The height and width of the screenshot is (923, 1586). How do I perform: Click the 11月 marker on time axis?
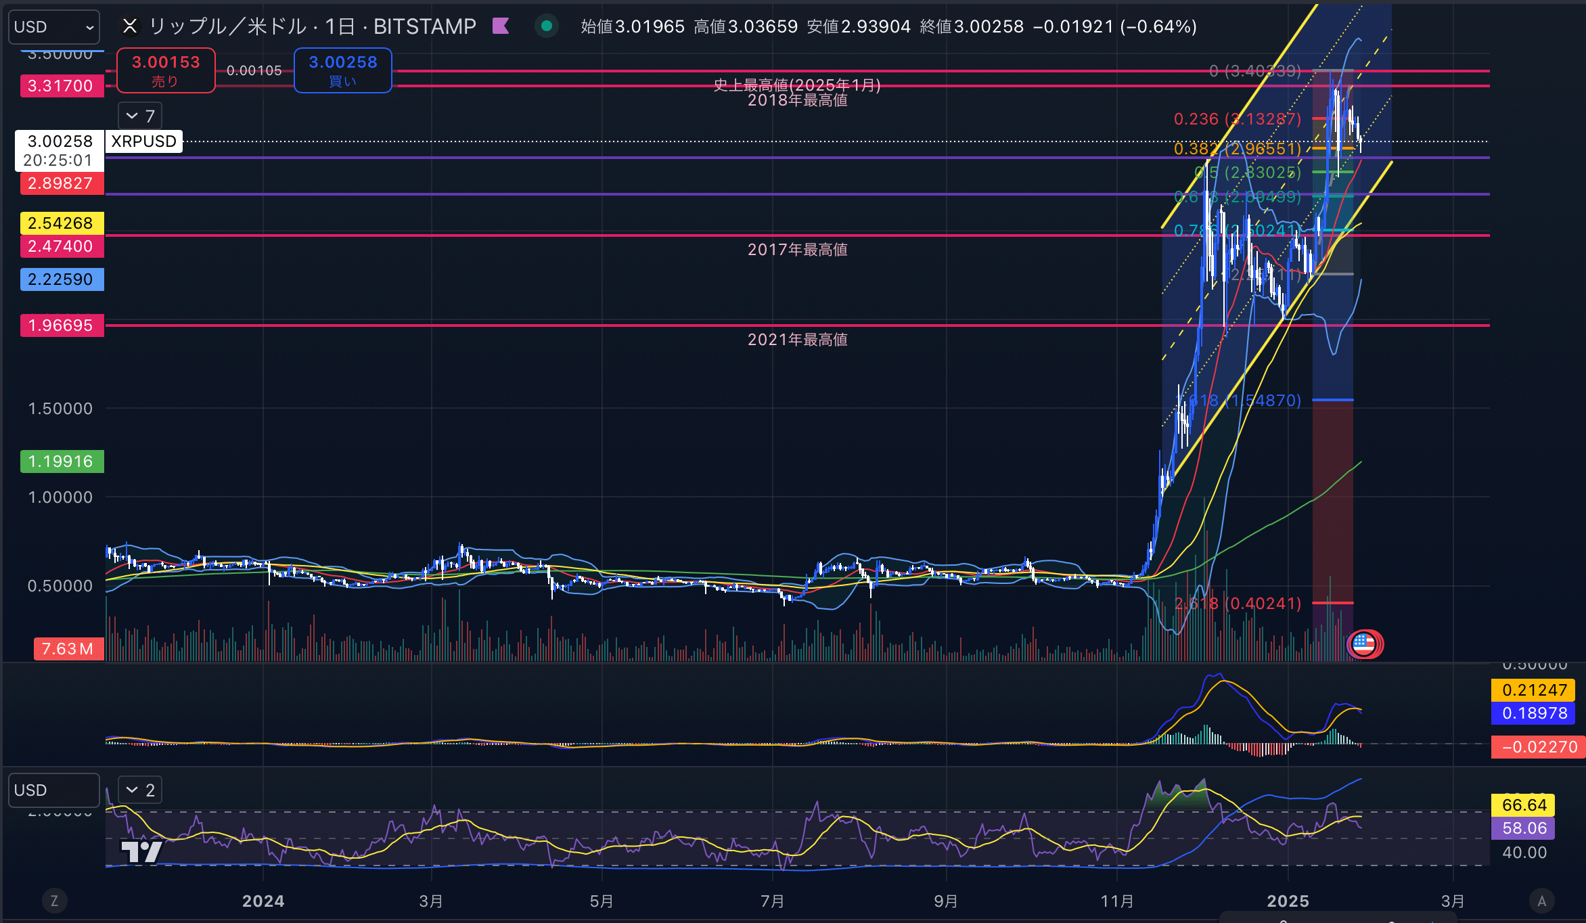coord(1117,901)
